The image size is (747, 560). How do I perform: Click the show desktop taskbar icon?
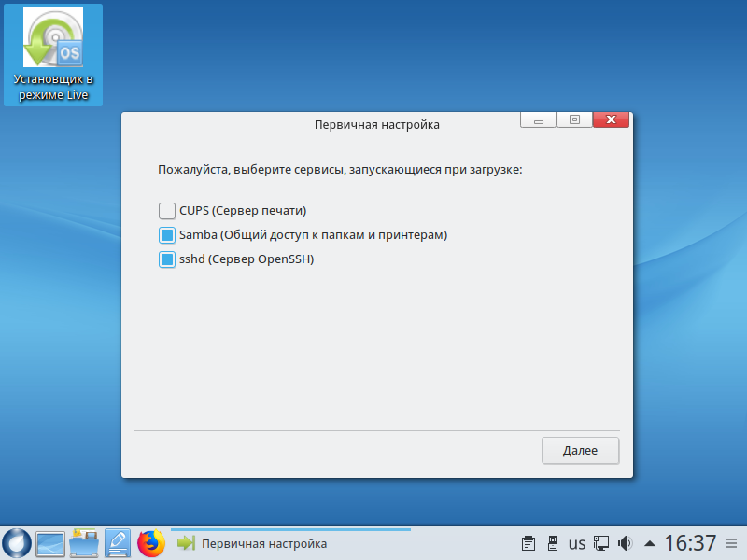pyautogui.click(x=49, y=542)
